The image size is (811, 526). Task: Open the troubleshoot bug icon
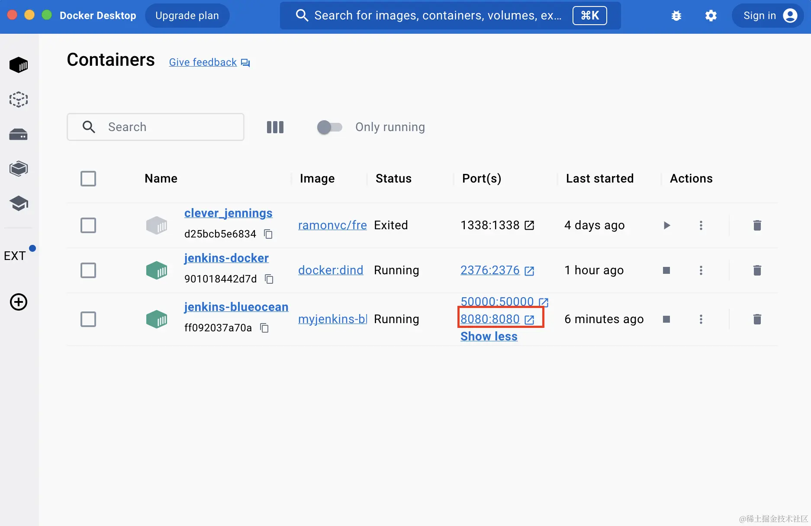pos(676,16)
